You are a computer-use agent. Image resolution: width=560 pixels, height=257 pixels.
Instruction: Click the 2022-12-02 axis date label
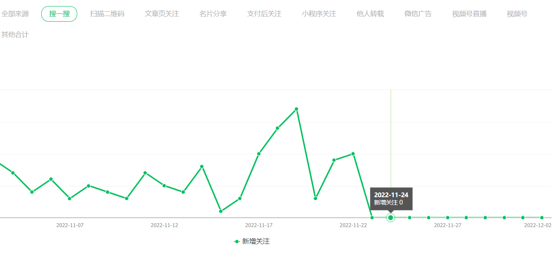[x=538, y=225]
